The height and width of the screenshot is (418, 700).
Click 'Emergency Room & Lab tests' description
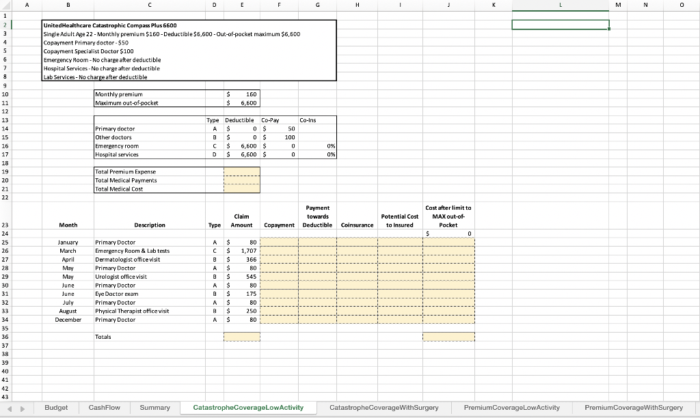132,251
